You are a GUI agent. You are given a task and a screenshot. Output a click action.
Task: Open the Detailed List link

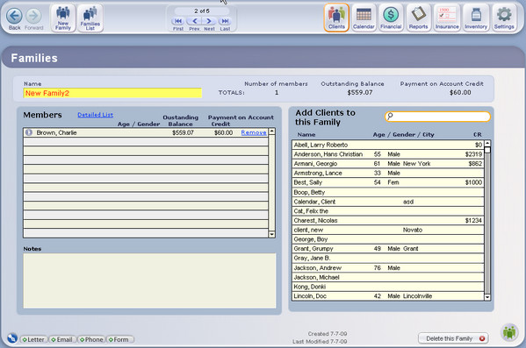95,115
